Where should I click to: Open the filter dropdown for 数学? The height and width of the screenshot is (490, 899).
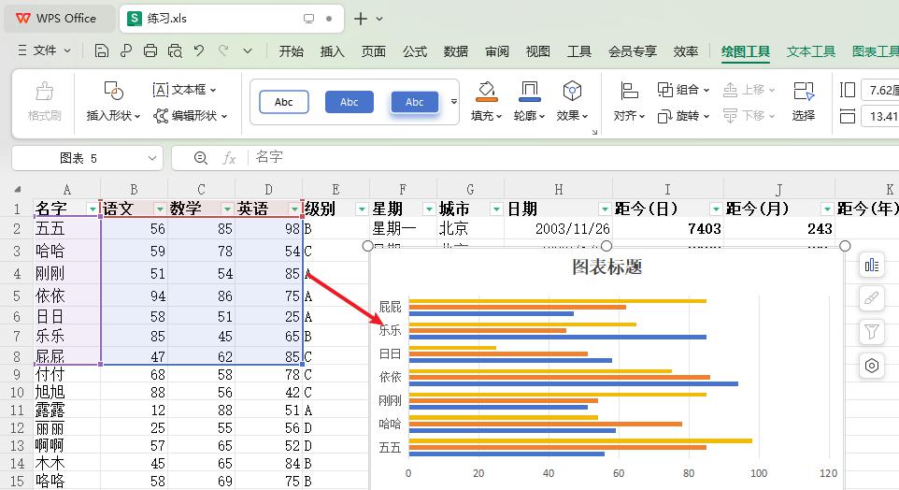[227, 209]
